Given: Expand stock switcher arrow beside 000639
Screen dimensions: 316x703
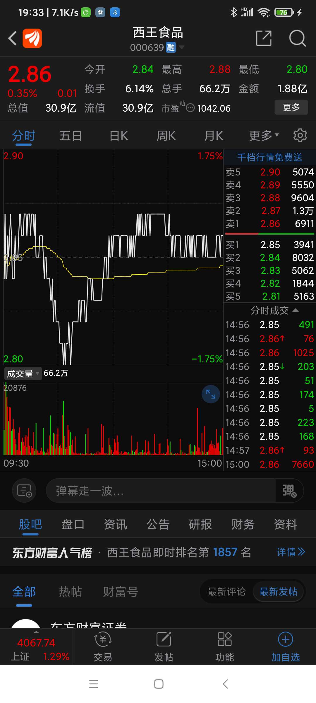Looking at the screenshot, I should [x=182, y=47].
